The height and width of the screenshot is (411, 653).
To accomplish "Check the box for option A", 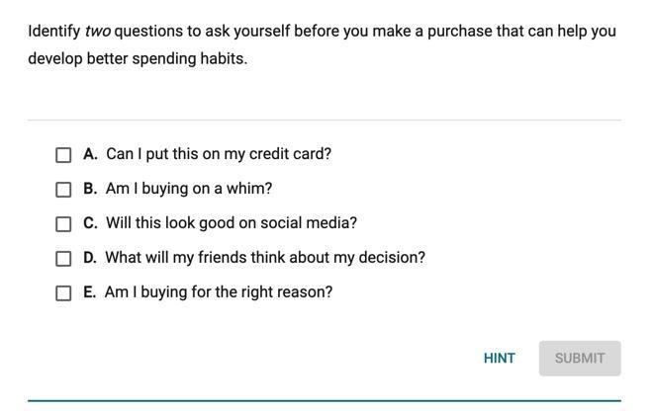I will point(63,155).
